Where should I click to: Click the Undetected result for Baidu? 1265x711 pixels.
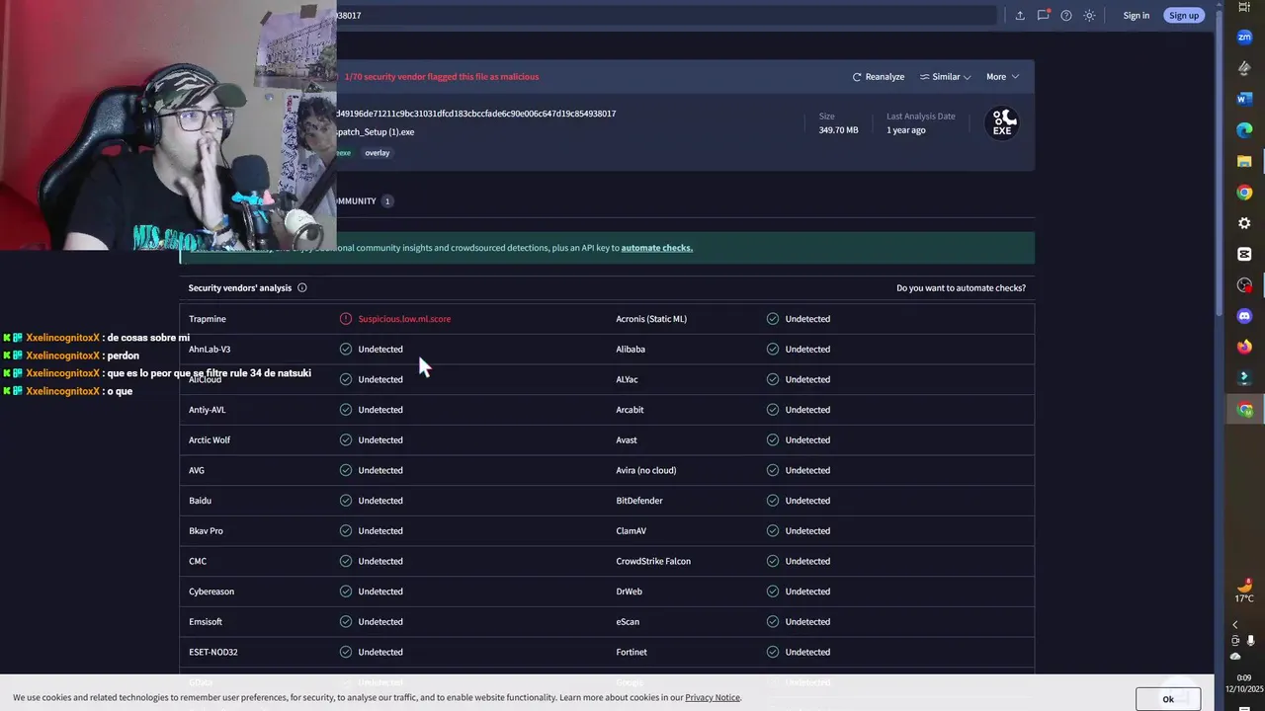380,501
